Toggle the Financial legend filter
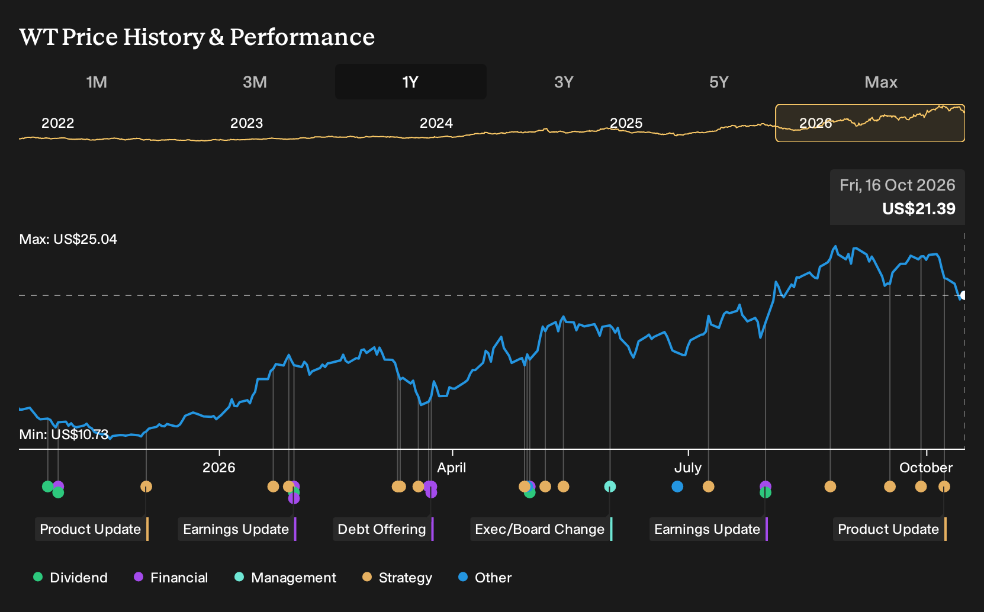This screenshot has height=612, width=984. (x=171, y=578)
